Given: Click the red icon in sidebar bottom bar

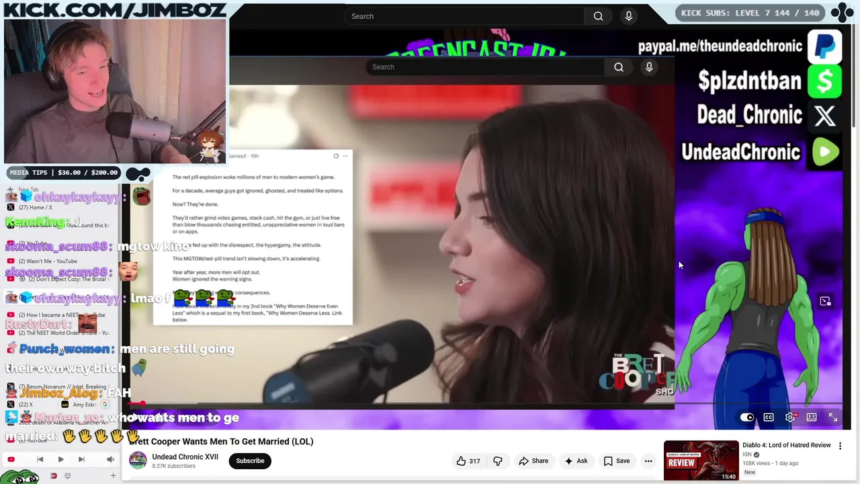Looking at the screenshot, I should pyautogui.click(x=54, y=476).
